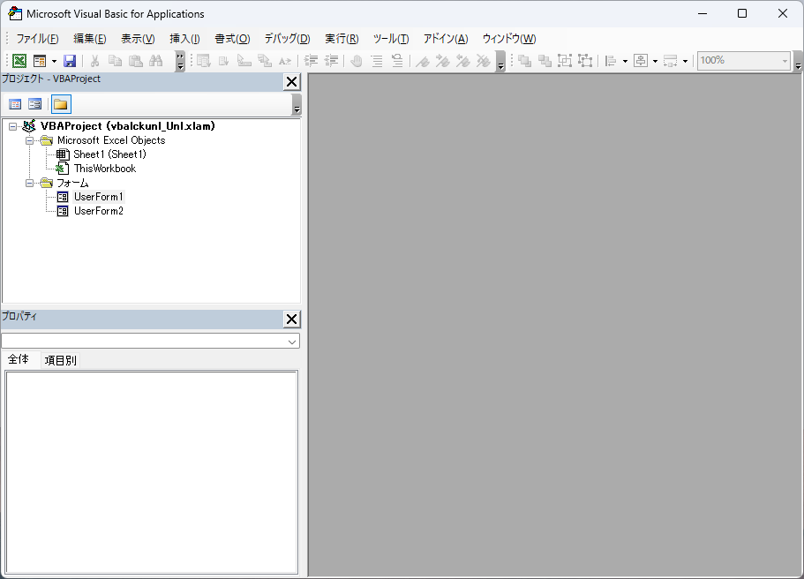Click the Find binoculars icon

pos(156,61)
